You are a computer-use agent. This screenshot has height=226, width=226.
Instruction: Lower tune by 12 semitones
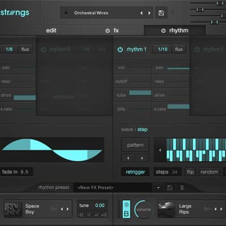point(81,215)
